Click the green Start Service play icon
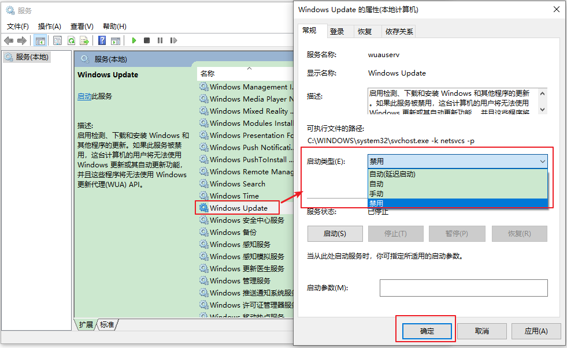Screen dimensions: 567x348 tap(134, 40)
